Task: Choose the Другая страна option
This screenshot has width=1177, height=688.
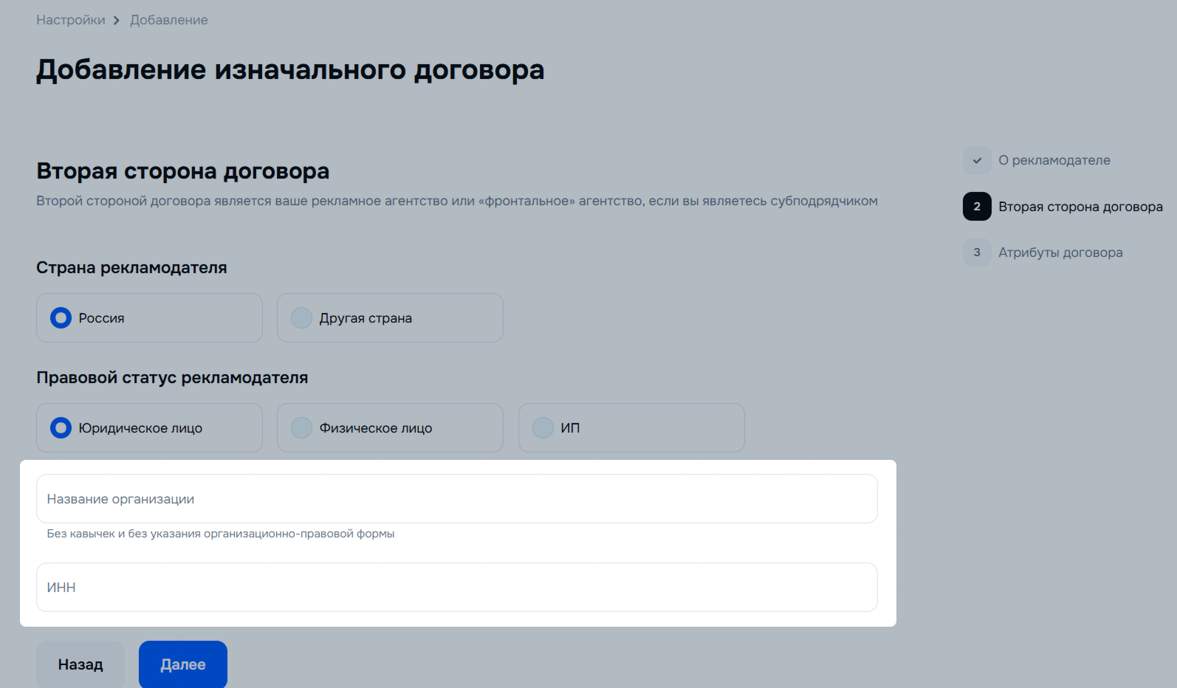Action: (390, 318)
